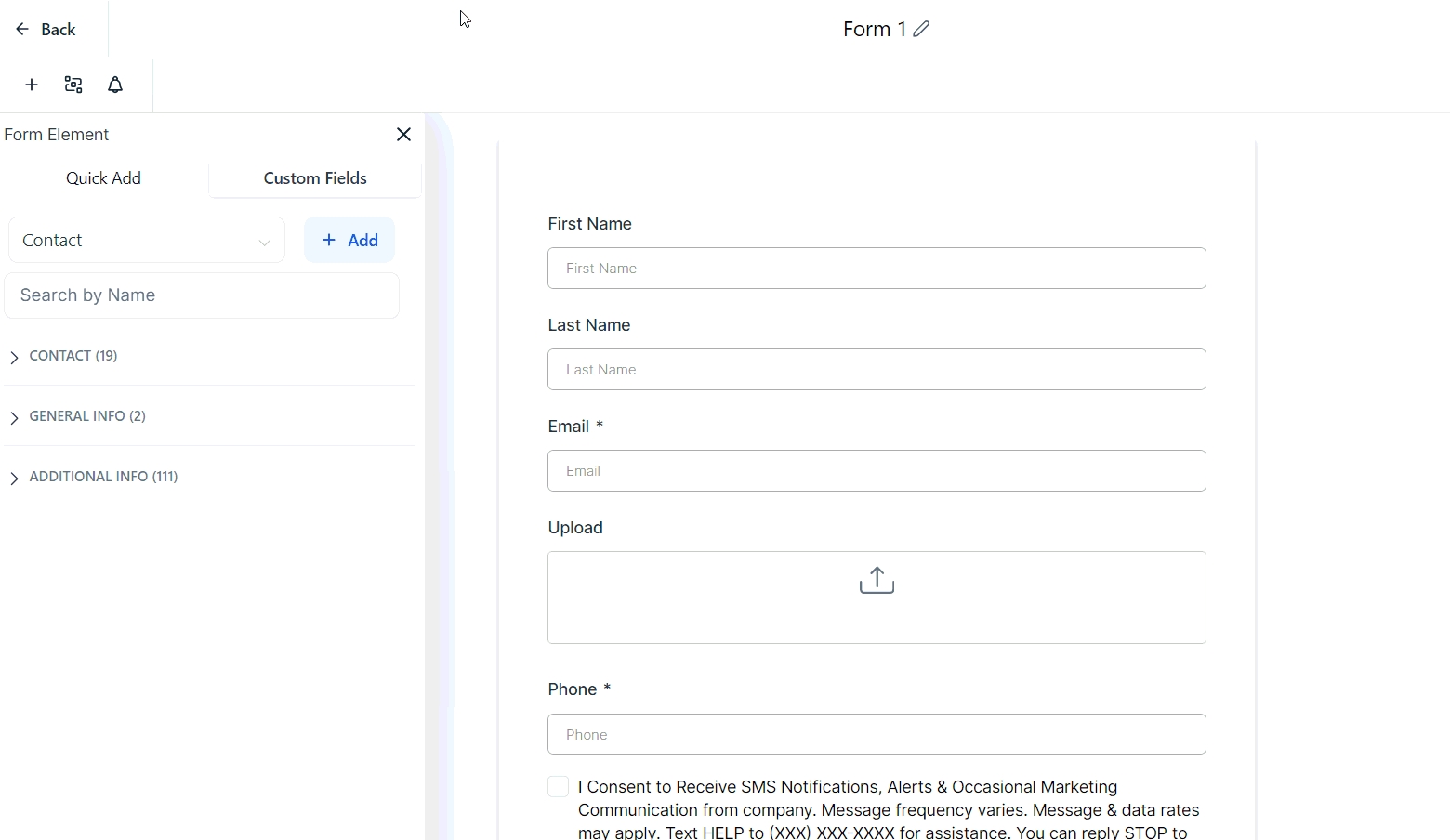Open the Contact object dropdown
Image resolution: width=1450 pixels, height=840 pixels.
coord(147,241)
